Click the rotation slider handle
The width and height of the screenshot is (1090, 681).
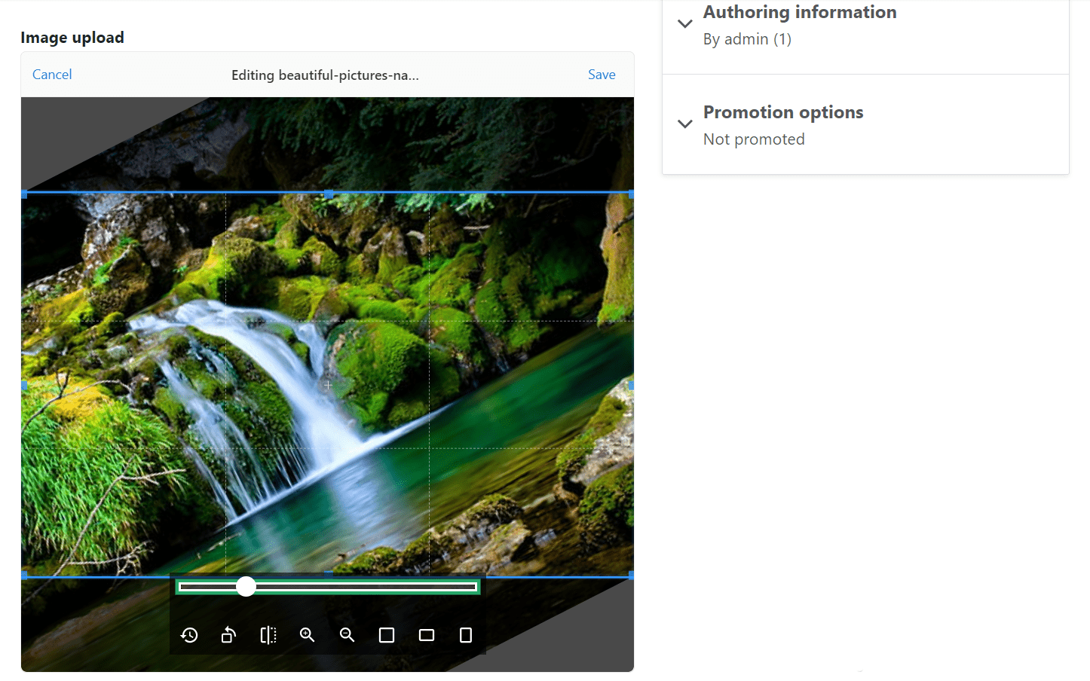coord(246,586)
